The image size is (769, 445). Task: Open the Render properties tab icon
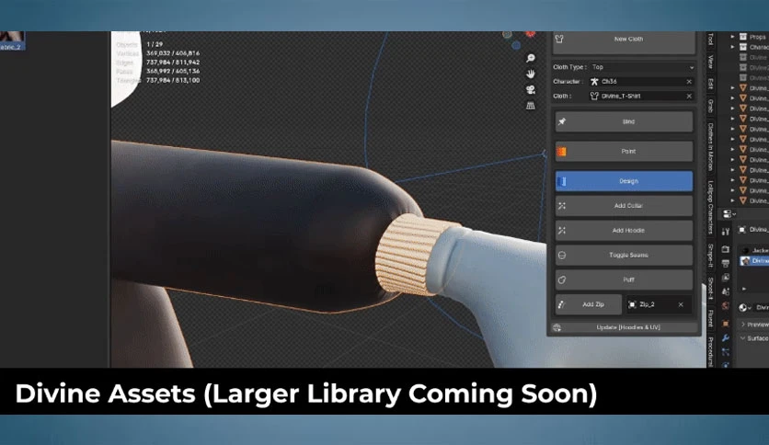726,249
